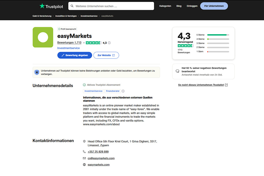Click the info icon beside 4,3 rating
Image resolution: width=264 pixels, height=176 pixels.
(x=109, y=43)
